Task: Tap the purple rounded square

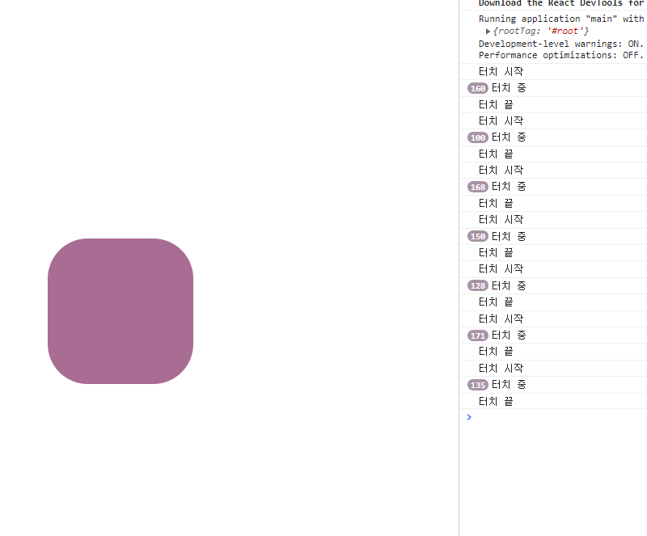Action: 121,311
